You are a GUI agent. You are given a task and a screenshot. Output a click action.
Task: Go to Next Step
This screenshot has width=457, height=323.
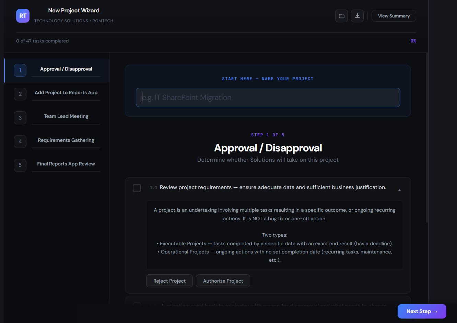pos(422,311)
